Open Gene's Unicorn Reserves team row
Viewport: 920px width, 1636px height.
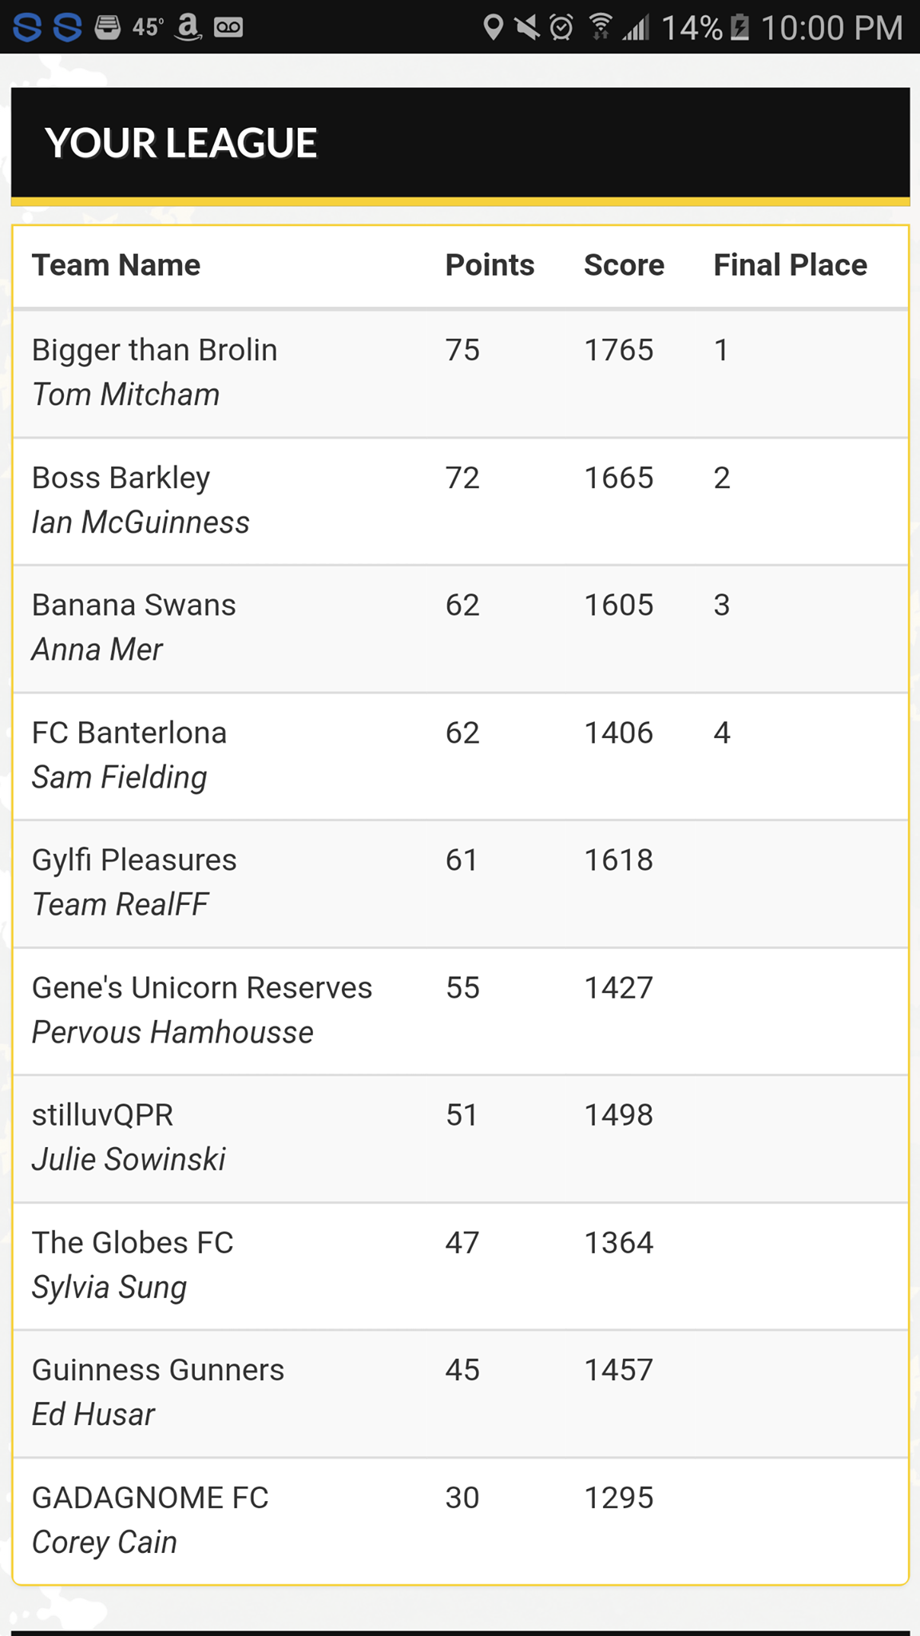pos(461,1011)
